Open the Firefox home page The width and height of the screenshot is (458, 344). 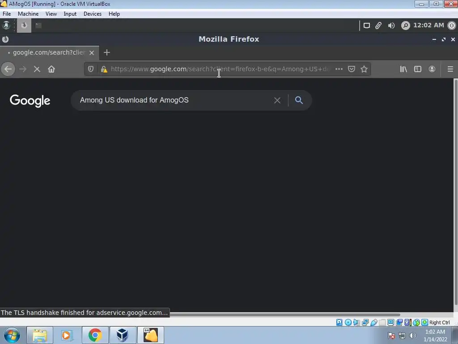point(51,69)
